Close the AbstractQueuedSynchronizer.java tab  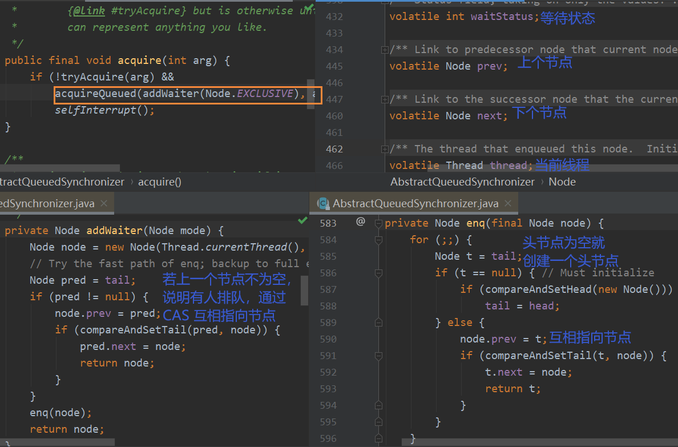point(508,203)
